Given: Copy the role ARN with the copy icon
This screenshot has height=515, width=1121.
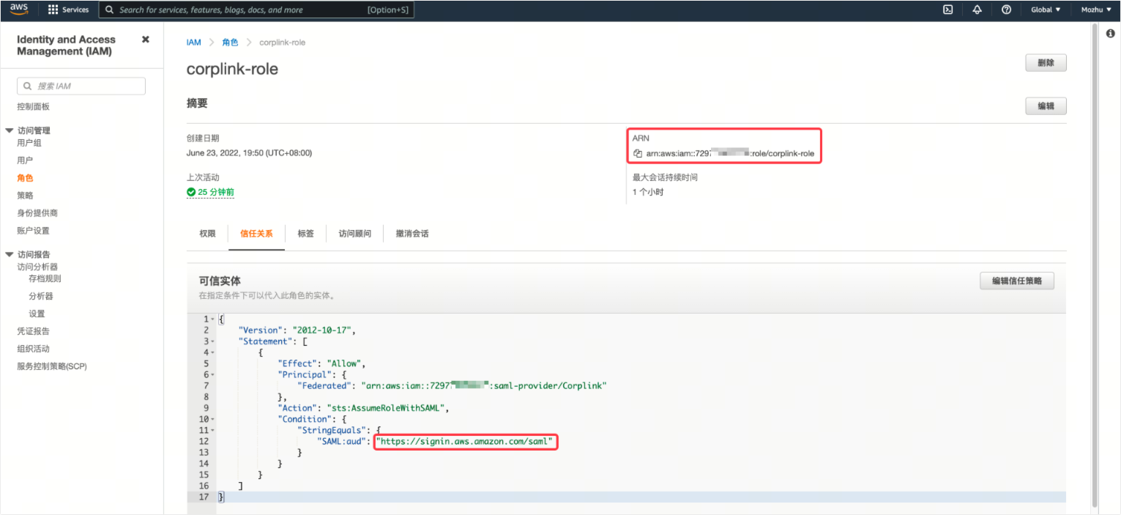Looking at the screenshot, I should tap(638, 154).
